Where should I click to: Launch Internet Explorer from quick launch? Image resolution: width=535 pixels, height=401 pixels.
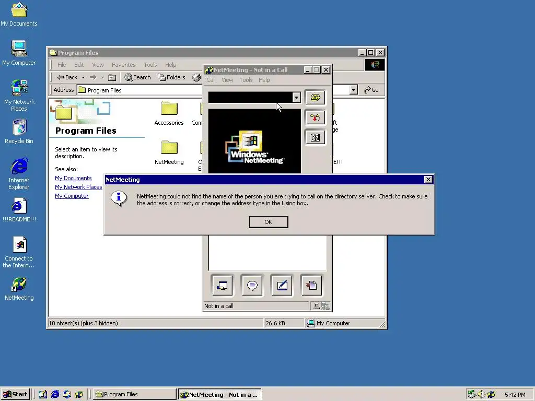pos(55,394)
